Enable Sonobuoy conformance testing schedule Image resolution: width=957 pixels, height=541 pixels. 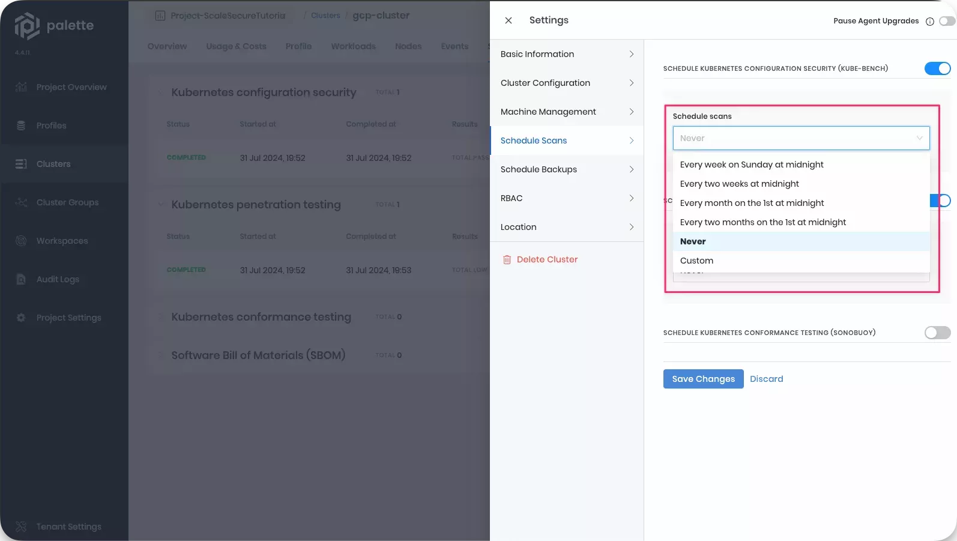tap(937, 333)
